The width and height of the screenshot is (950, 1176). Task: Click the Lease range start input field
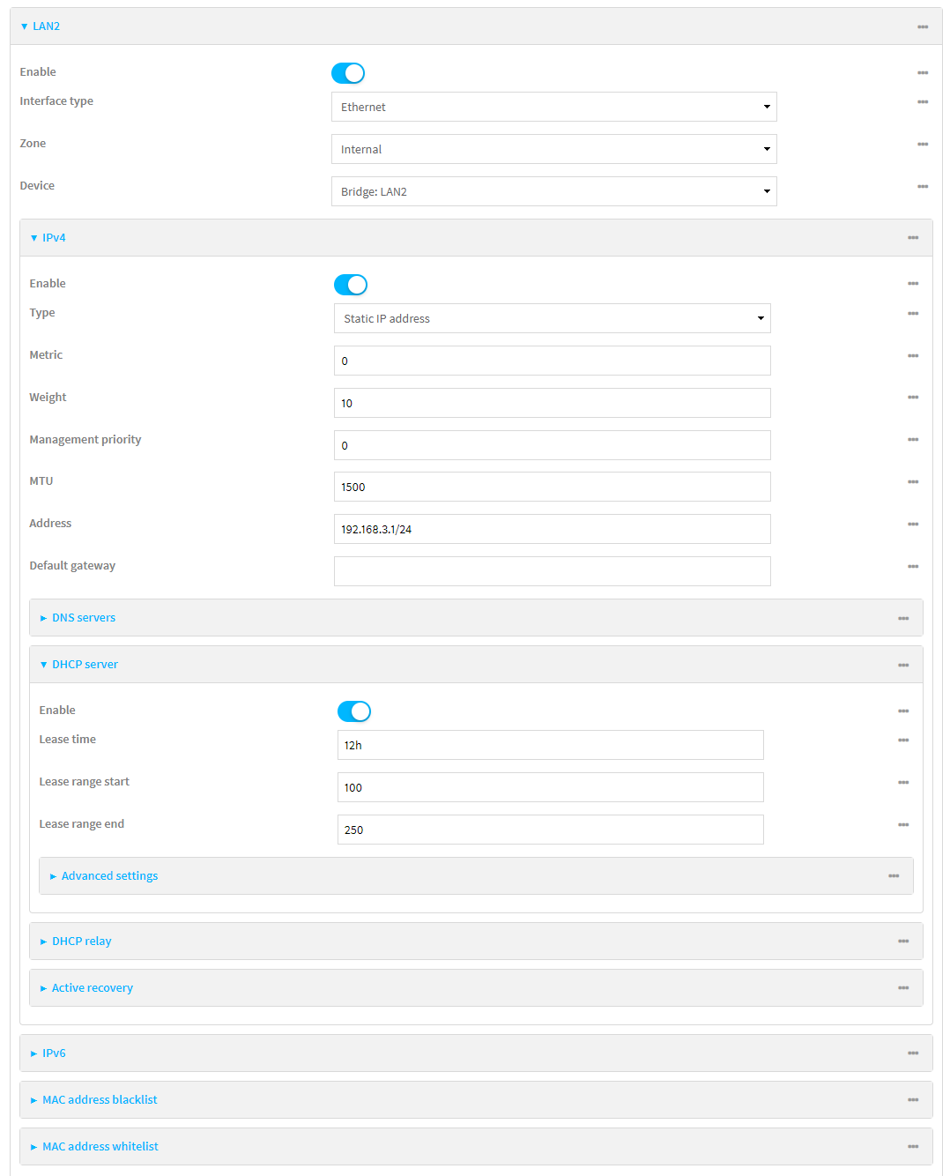[550, 786]
